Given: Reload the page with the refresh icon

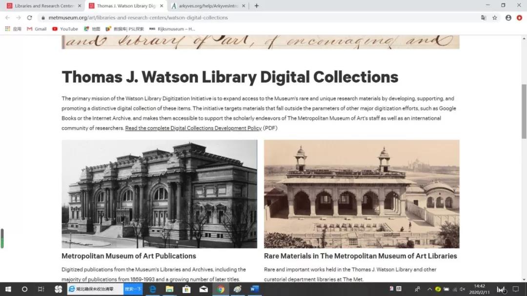Looking at the screenshot, I should point(29,18).
